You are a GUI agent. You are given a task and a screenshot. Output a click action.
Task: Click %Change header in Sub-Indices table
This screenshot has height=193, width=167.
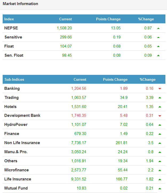pyautogui.click(x=148, y=79)
